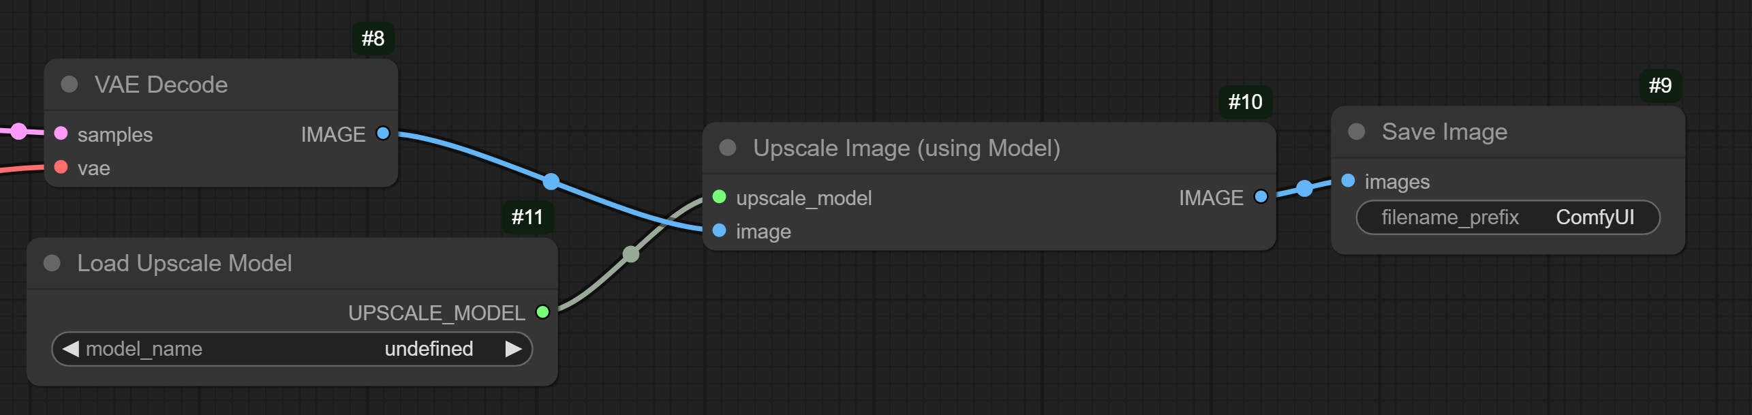Click the images input socket on Save Image
This screenshot has width=1752, height=415.
(1348, 181)
